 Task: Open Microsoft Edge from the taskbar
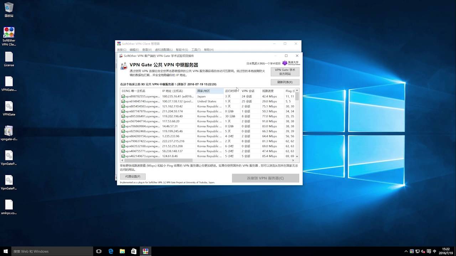tap(111, 251)
